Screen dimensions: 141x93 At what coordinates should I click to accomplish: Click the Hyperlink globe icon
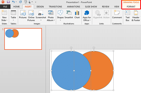point(98,13)
